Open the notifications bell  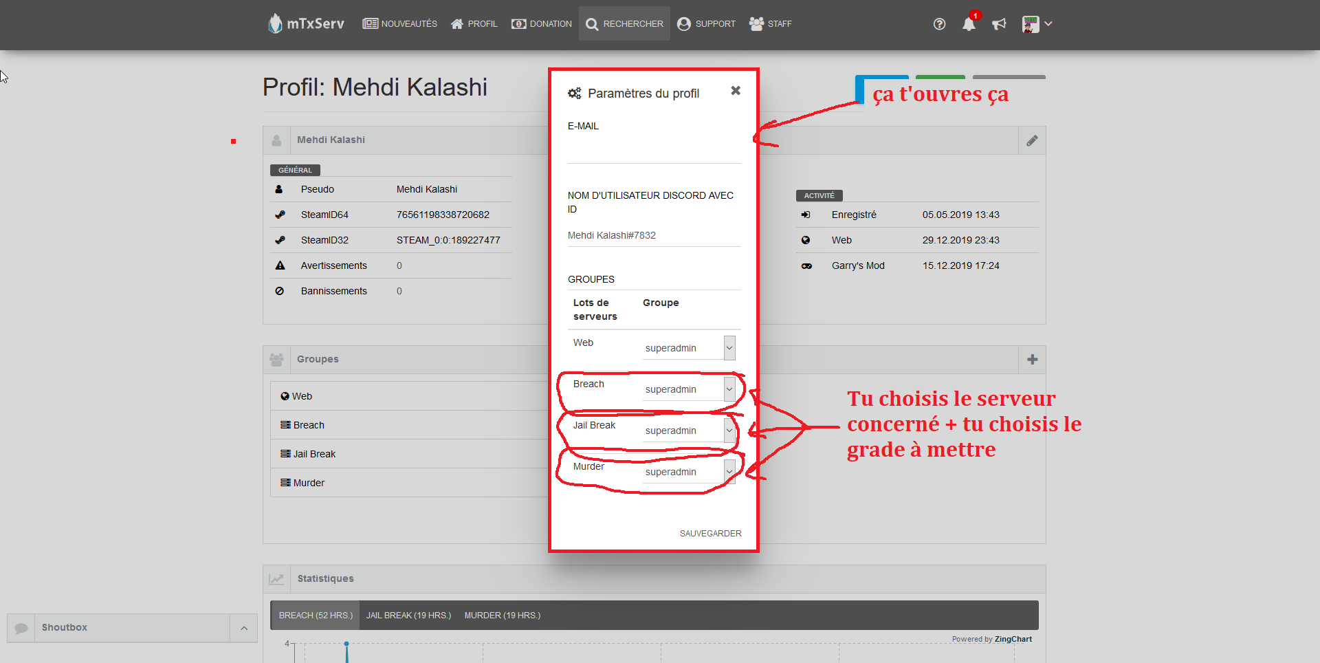click(969, 24)
